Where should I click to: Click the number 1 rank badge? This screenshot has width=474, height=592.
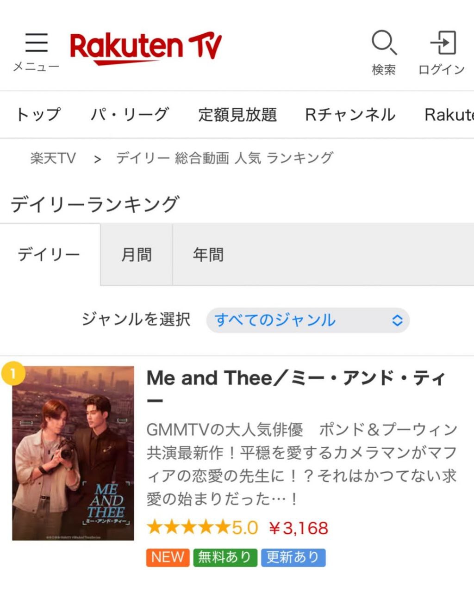point(13,373)
